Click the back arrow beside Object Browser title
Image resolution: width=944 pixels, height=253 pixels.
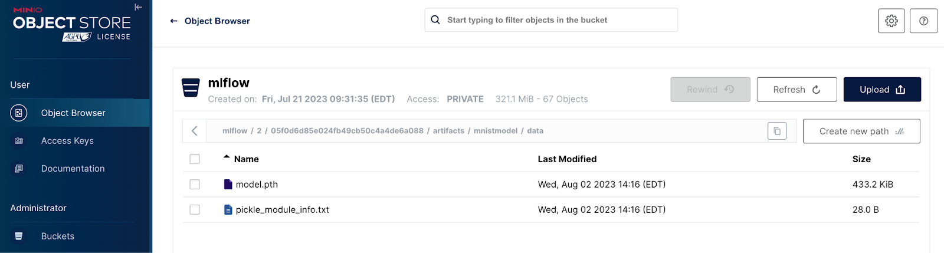[x=174, y=21]
